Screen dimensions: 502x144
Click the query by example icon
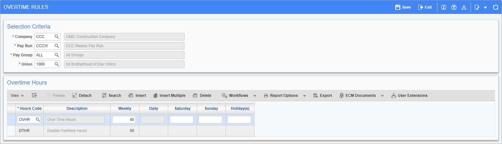coord(35,96)
